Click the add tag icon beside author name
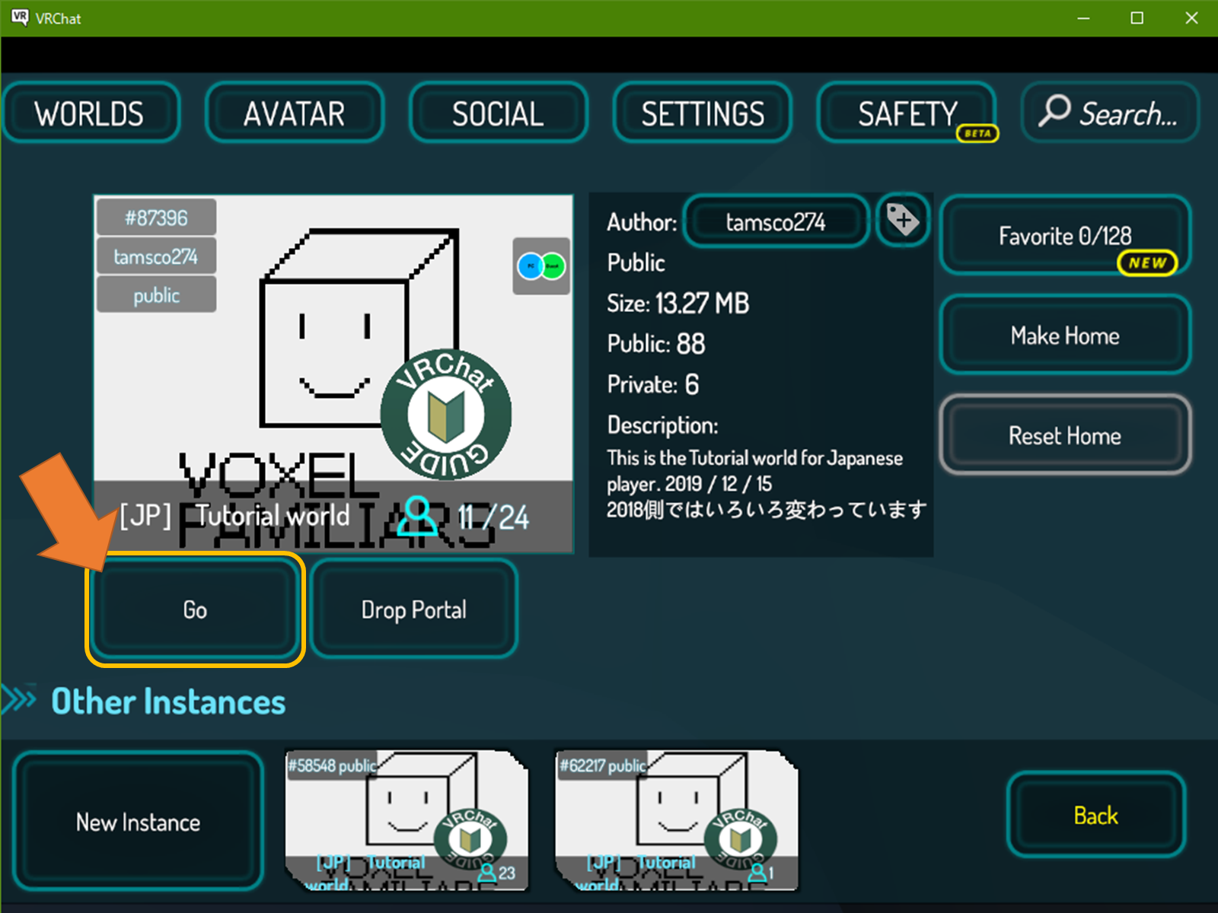 [x=903, y=221]
